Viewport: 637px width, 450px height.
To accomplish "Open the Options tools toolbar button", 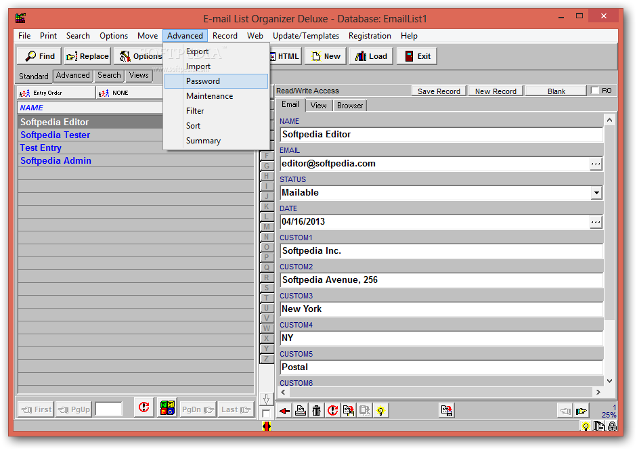I will pos(139,56).
